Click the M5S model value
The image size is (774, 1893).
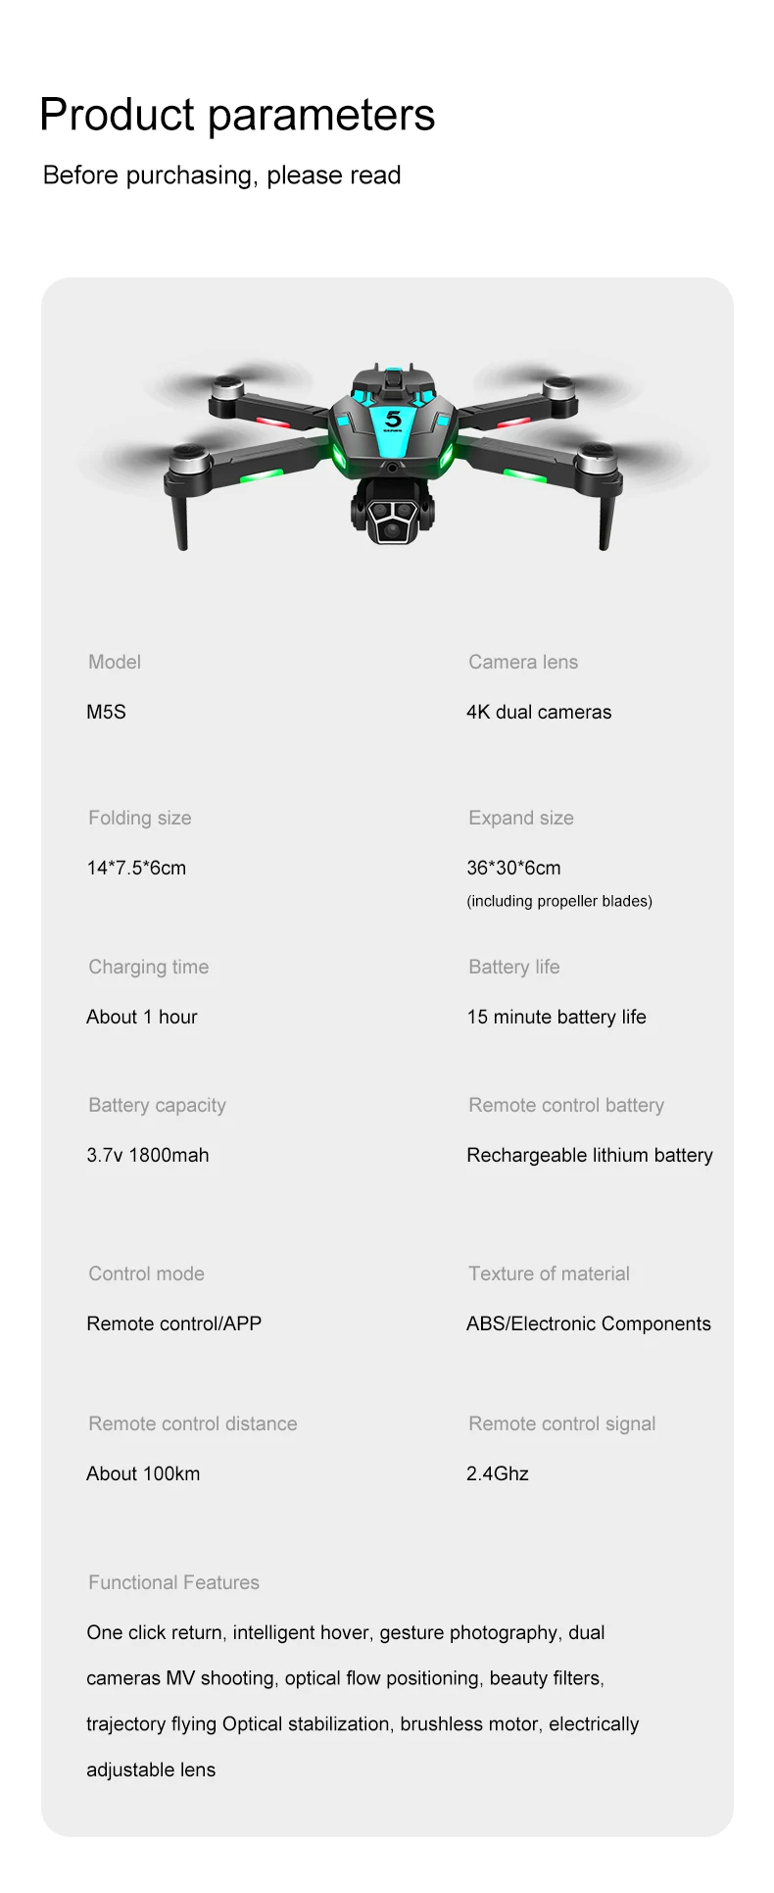(106, 712)
